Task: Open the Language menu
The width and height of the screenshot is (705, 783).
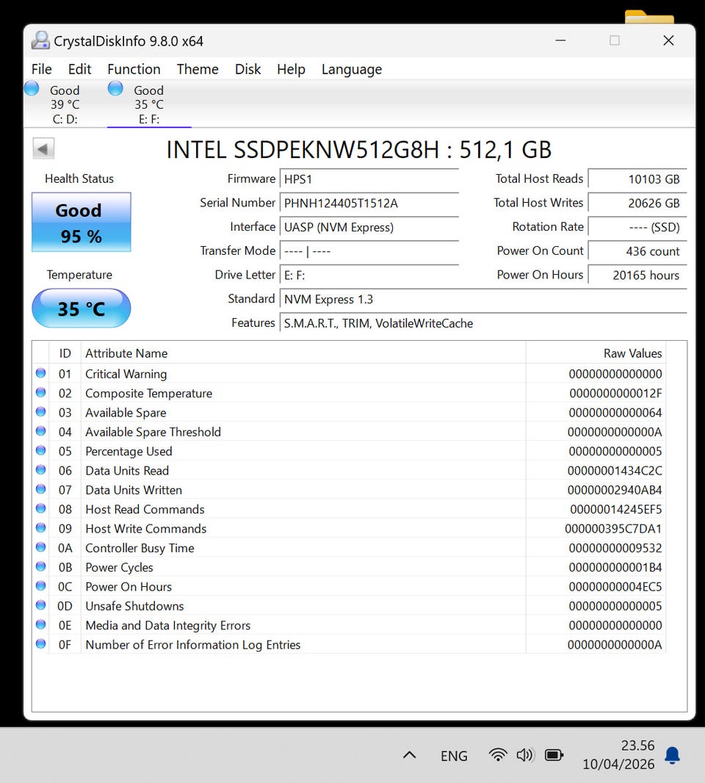Action: 351,69
